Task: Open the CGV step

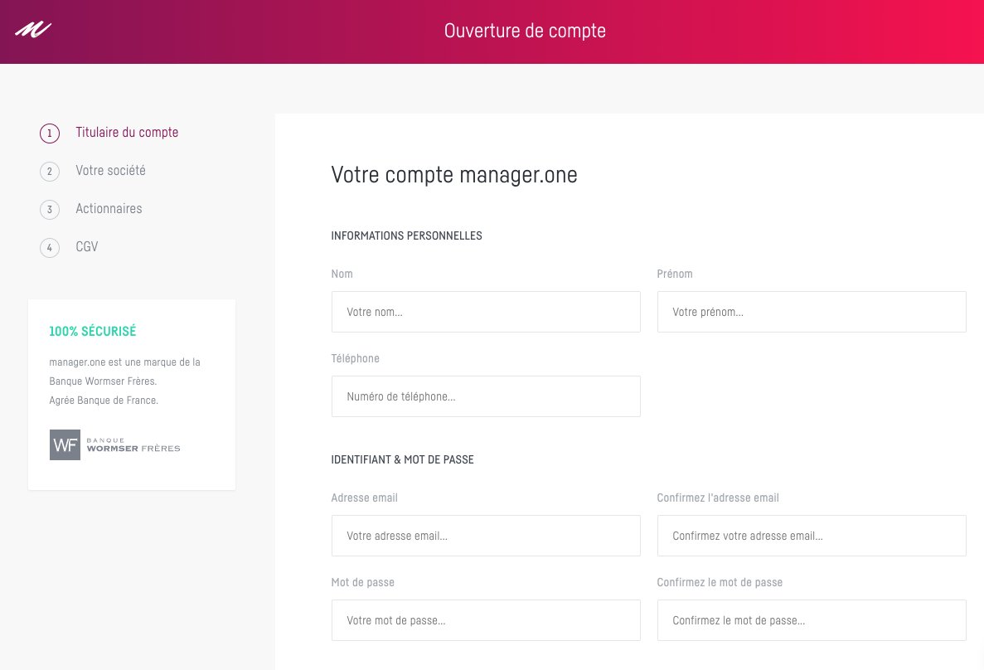Action: click(86, 247)
